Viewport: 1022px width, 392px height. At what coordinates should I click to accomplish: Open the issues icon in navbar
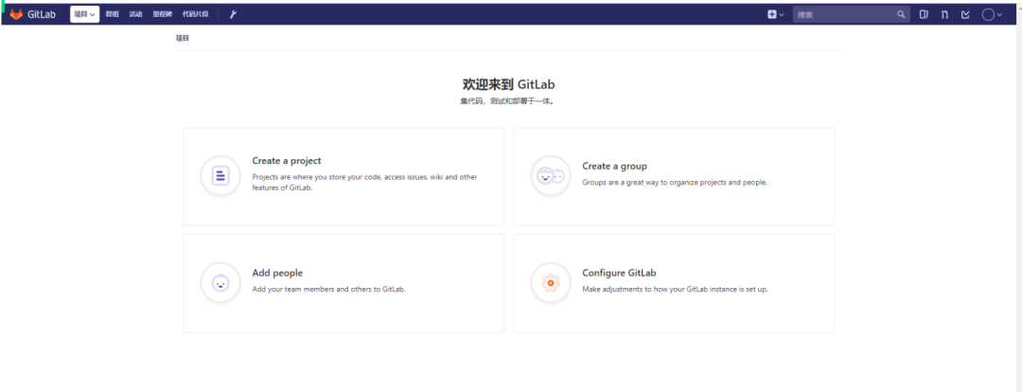tap(924, 14)
